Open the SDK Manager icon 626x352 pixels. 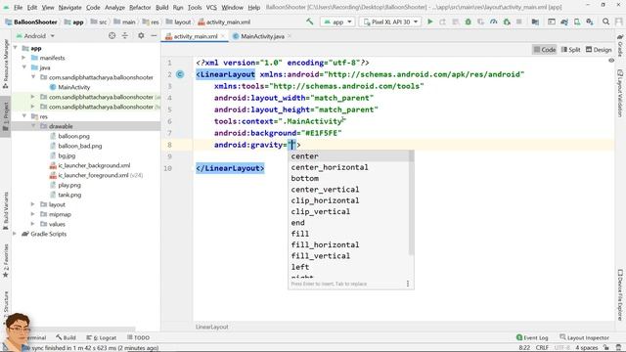point(590,22)
